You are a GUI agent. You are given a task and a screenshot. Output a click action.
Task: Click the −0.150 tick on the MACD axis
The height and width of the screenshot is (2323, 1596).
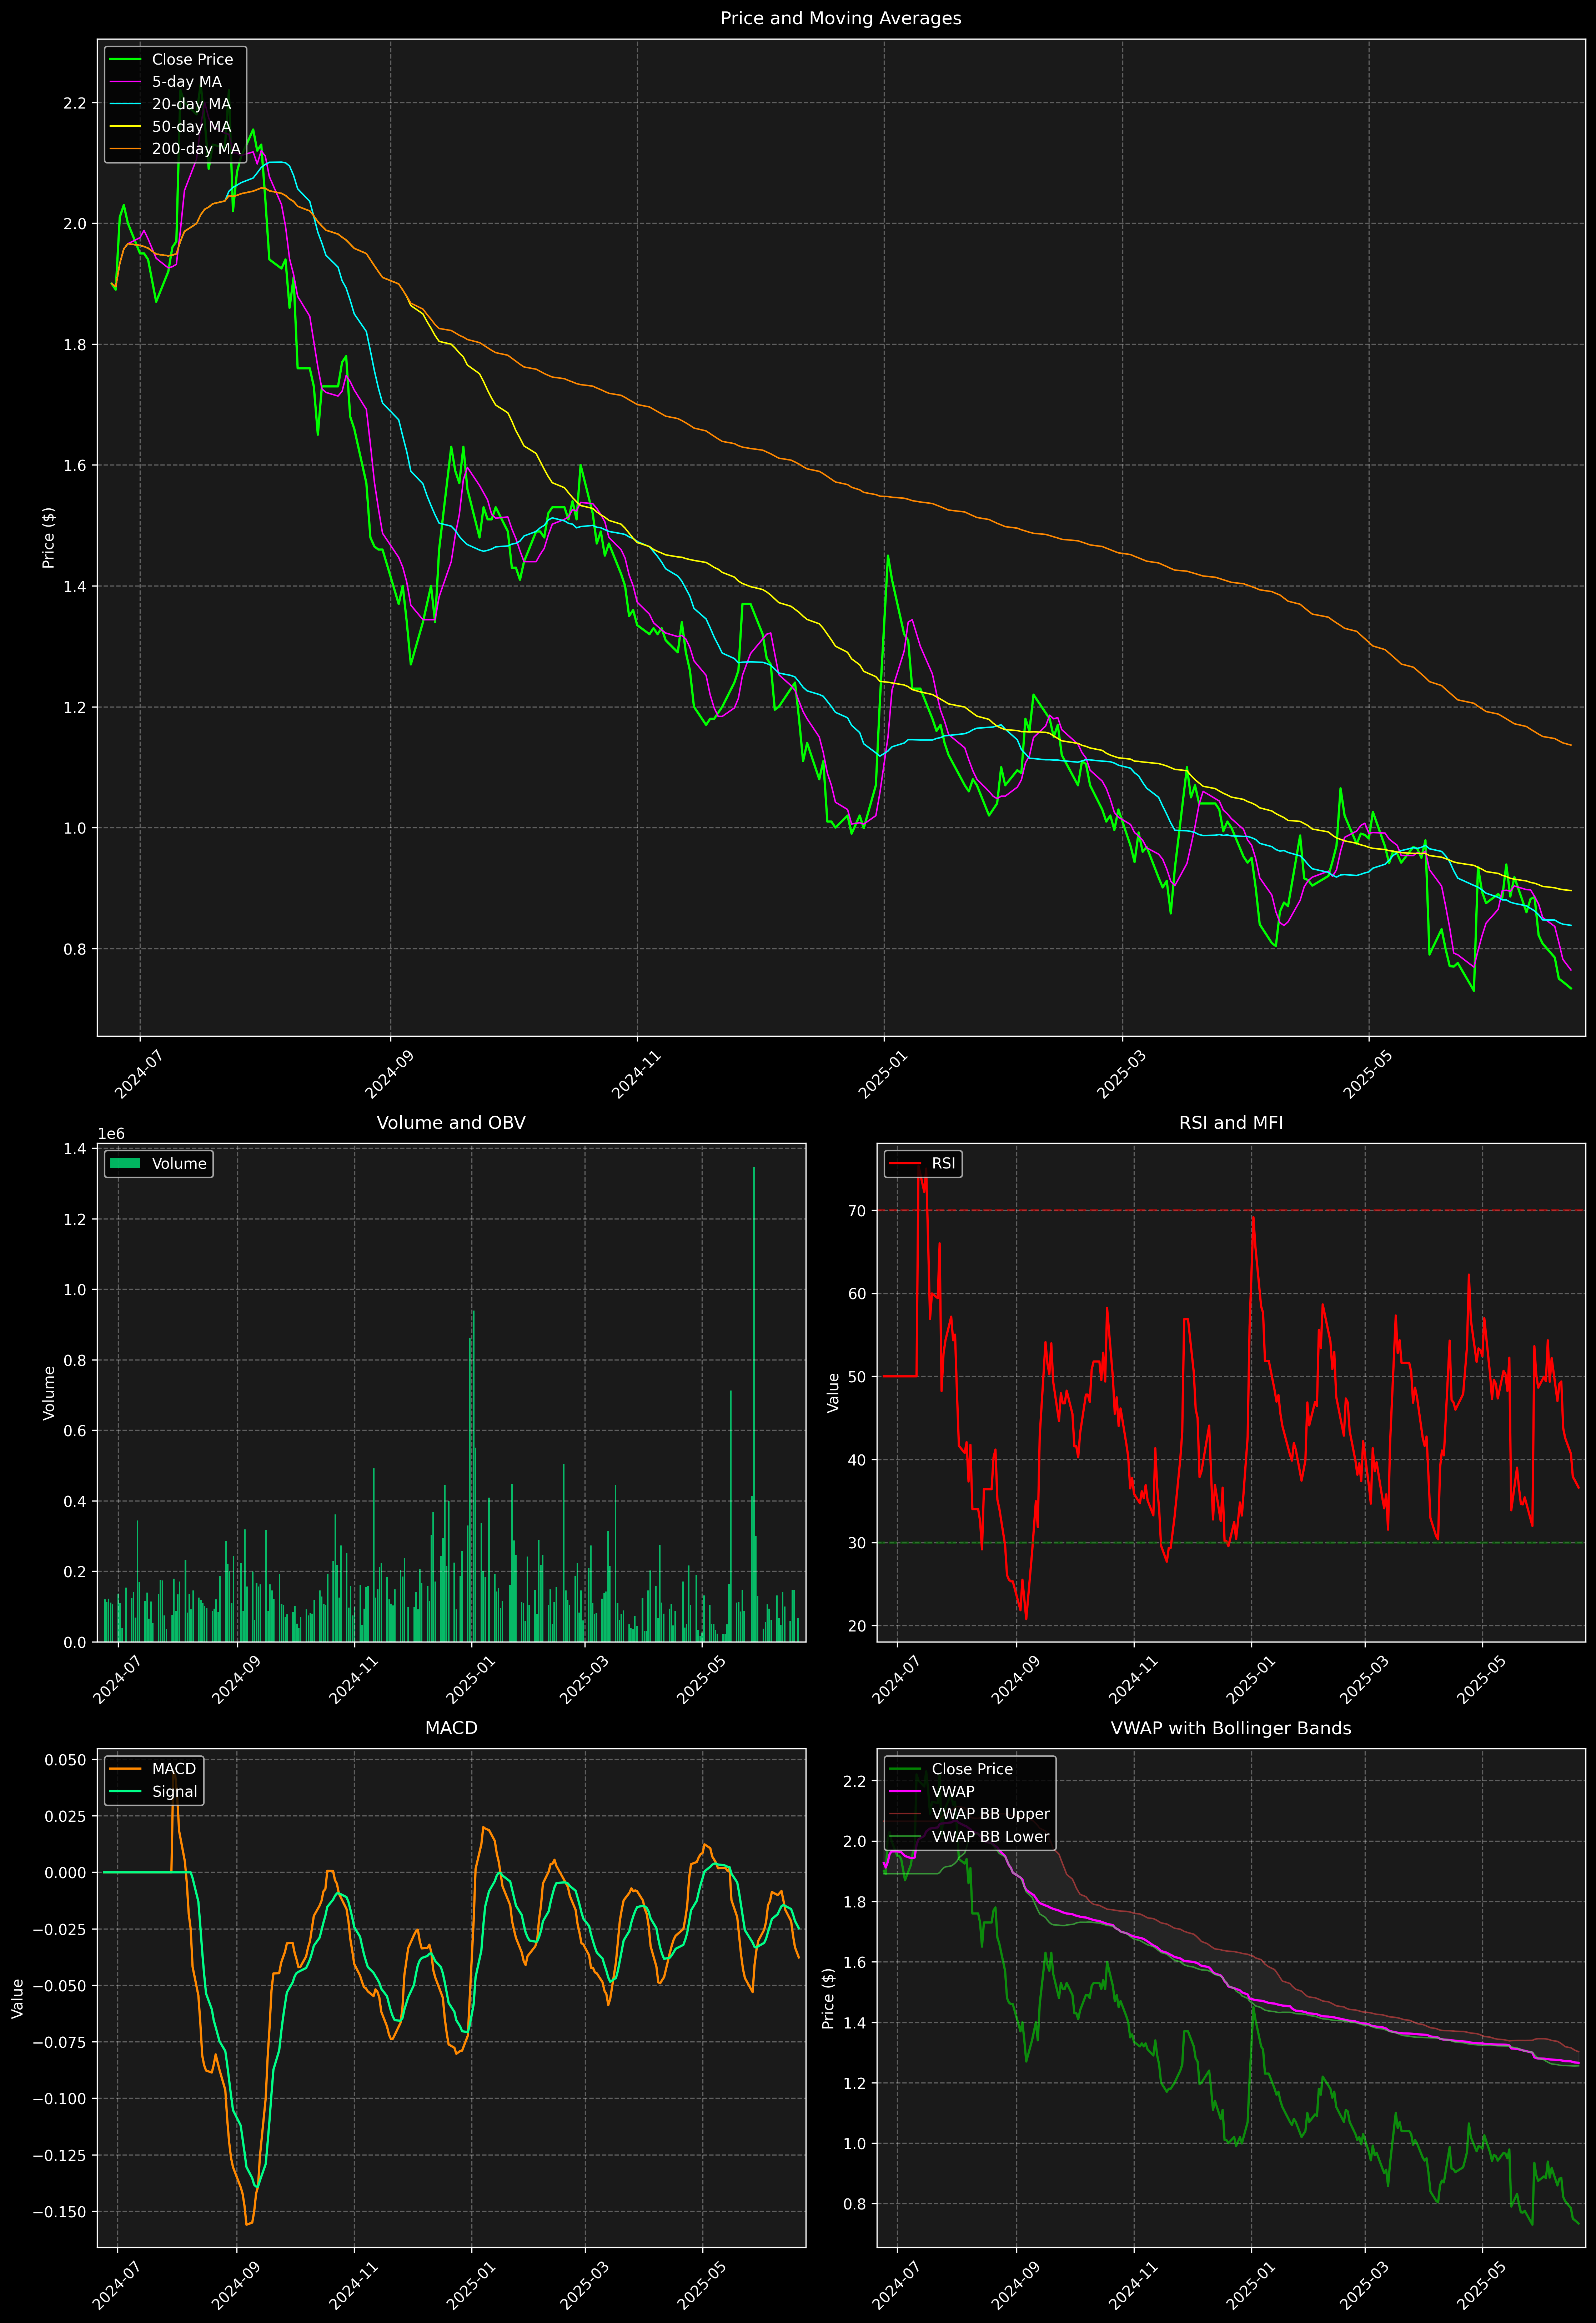(x=60, y=2212)
